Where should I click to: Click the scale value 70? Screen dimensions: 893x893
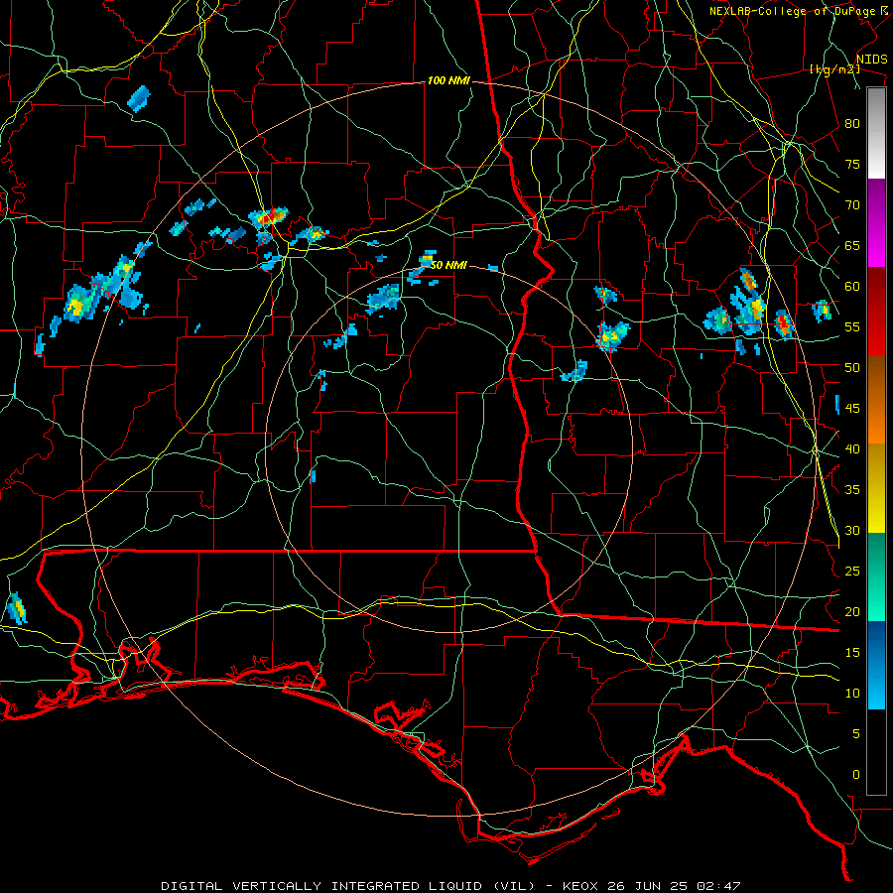point(852,205)
